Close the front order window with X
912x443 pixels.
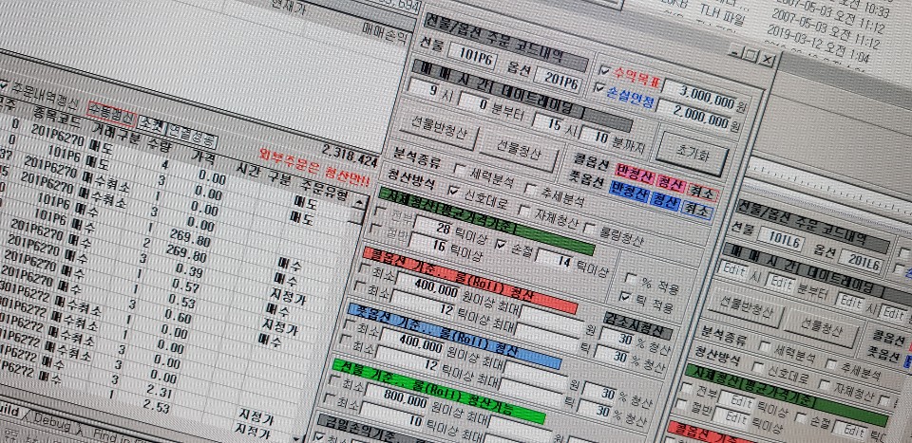click(x=768, y=59)
